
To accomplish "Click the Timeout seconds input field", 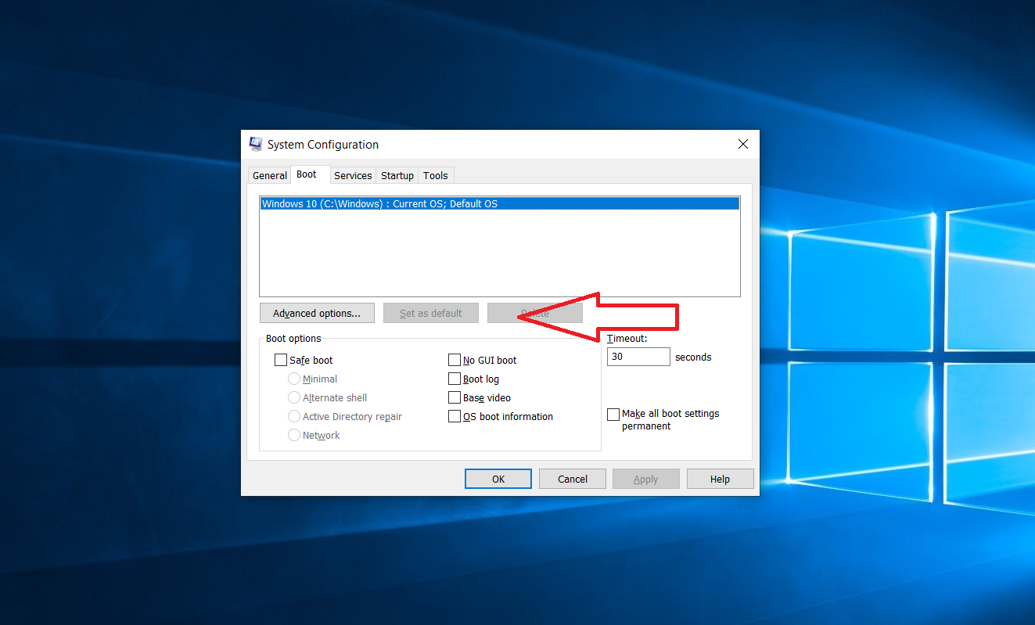I will [x=638, y=357].
